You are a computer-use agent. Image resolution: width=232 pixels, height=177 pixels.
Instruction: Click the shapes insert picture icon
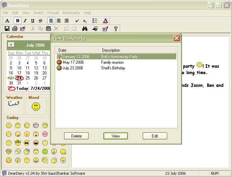[x=95, y=28]
